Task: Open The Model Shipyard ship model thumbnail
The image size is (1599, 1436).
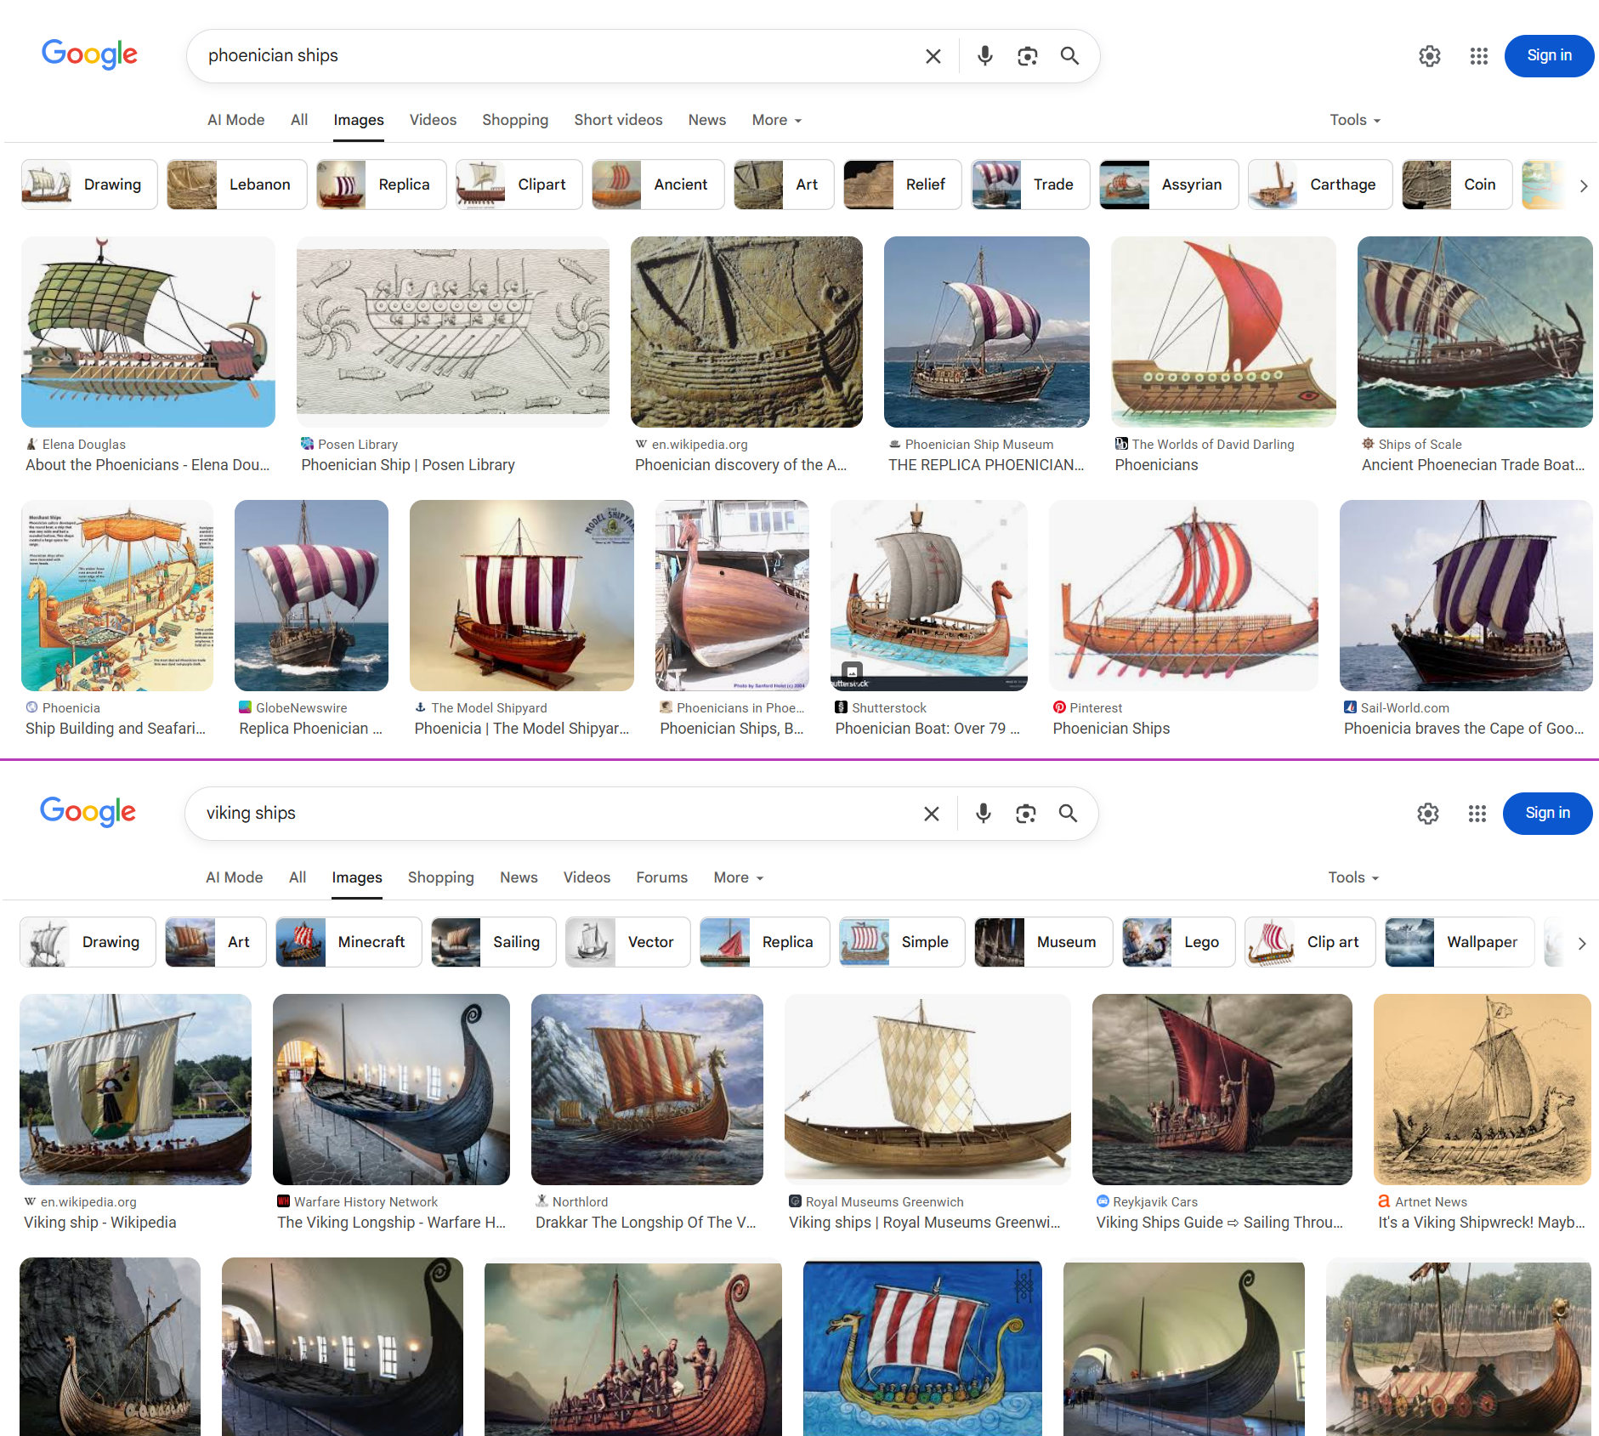Action: (522, 595)
